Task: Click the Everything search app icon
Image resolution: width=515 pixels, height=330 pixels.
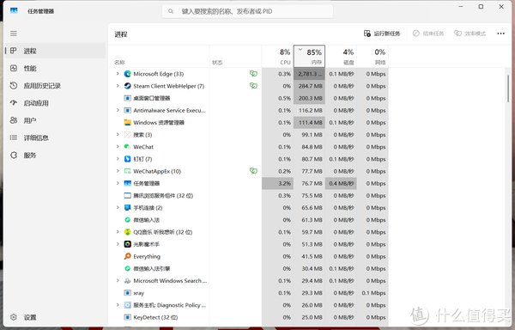Action: (127, 256)
